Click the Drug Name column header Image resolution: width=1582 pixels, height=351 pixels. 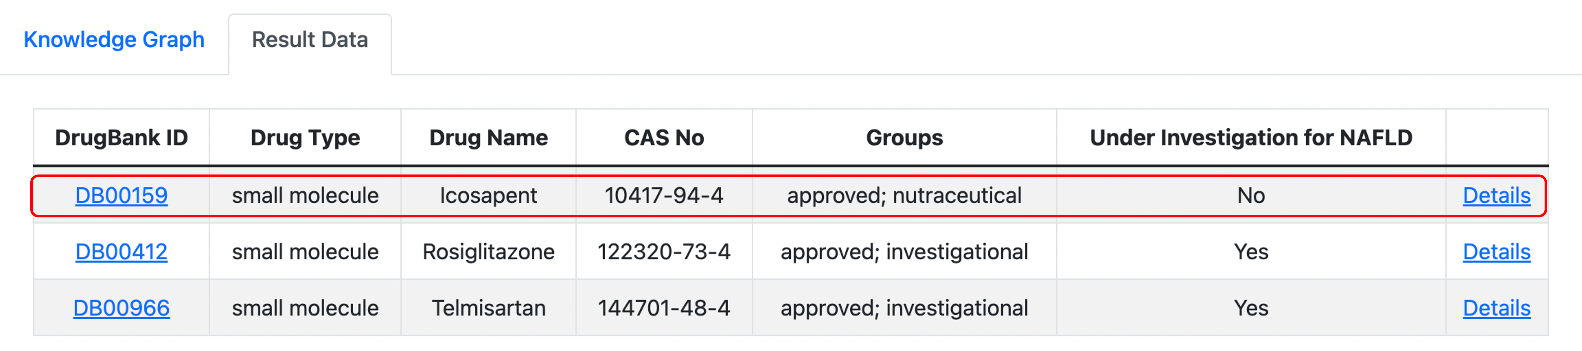pyautogui.click(x=488, y=138)
